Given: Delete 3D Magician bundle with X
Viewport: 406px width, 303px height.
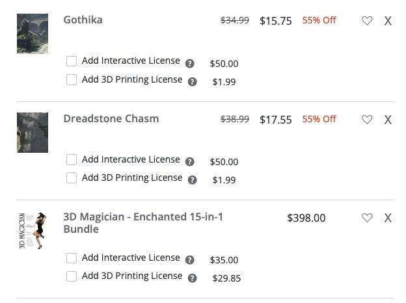Looking at the screenshot, I should coord(388,218).
